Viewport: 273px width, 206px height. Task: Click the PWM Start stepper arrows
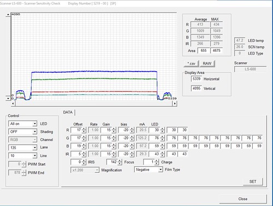coord(24,164)
